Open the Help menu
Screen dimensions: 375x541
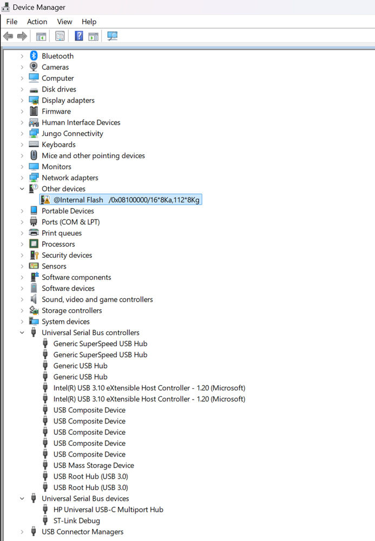pos(89,22)
